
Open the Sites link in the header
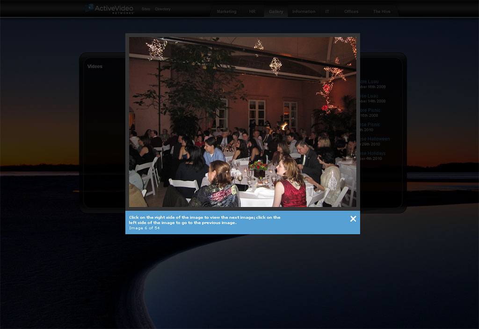[146, 9]
